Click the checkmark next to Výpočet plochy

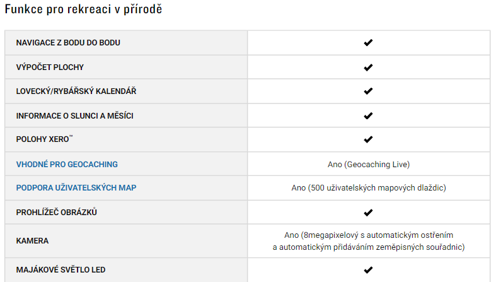[x=368, y=68]
